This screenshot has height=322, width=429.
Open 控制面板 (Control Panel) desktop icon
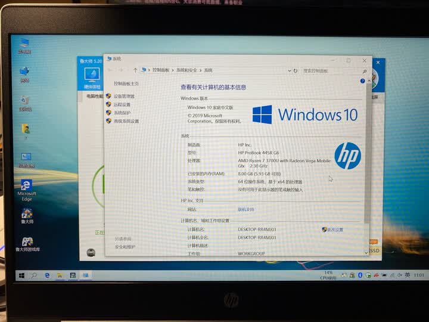coord(26,160)
